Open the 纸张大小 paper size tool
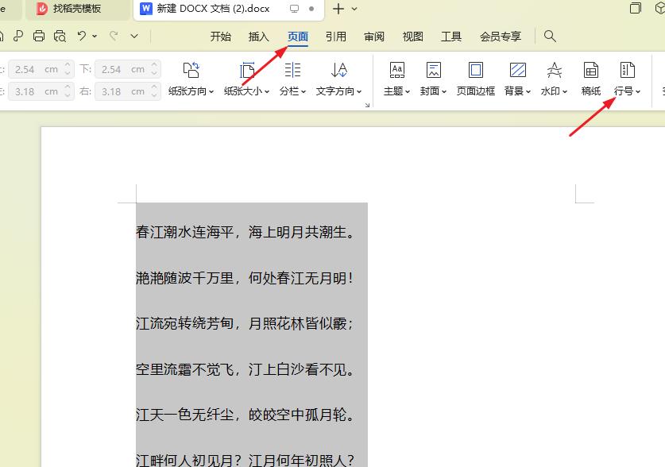The image size is (665, 467). 244,71
